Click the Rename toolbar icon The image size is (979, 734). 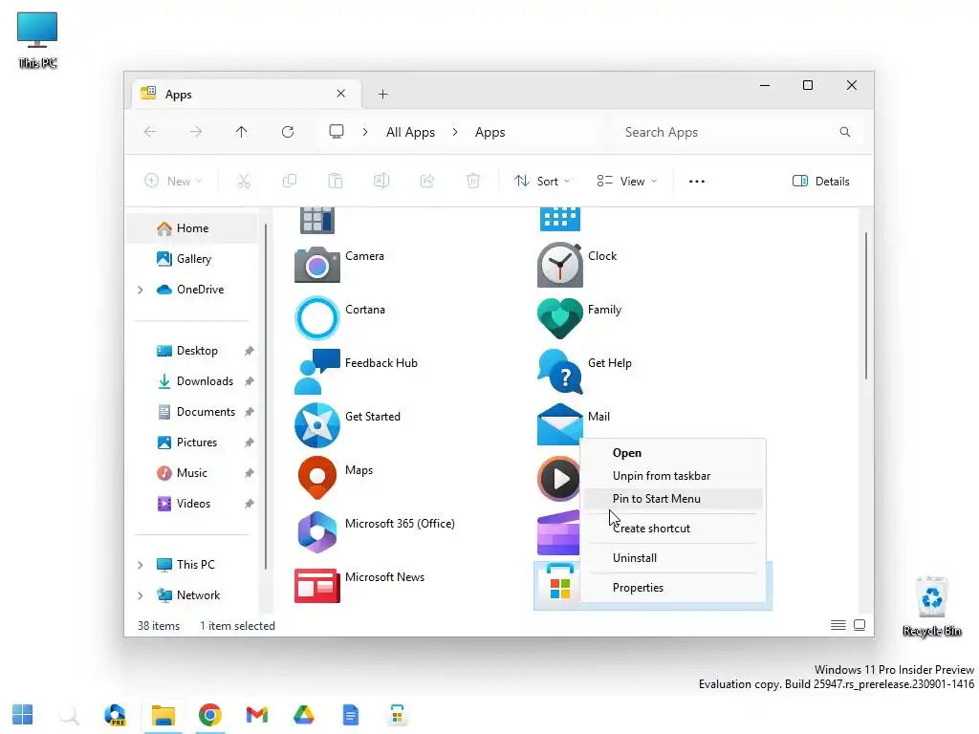click(x=381, y=181)
